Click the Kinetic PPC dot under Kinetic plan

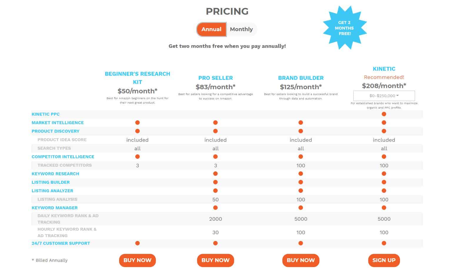click(384, 114)
